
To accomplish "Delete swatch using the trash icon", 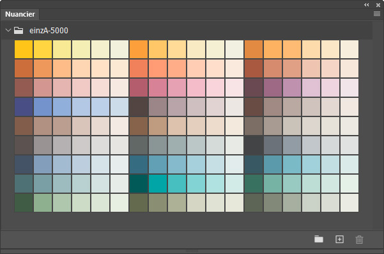I will click(359, 239).
